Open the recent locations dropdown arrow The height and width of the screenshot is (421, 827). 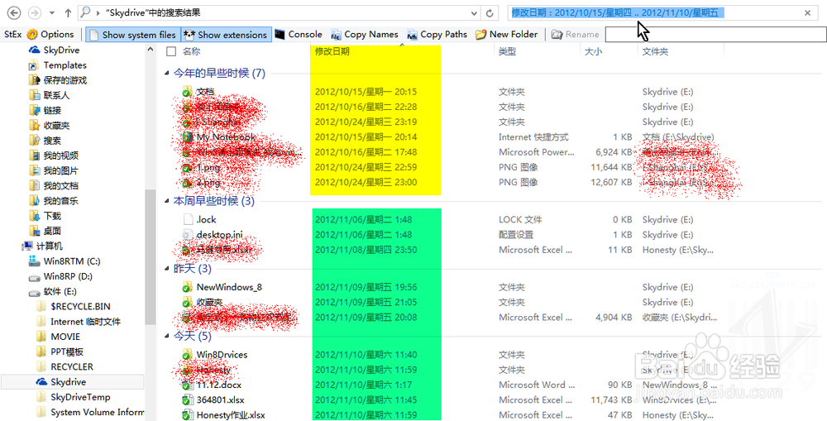click(x=51, y=13)
